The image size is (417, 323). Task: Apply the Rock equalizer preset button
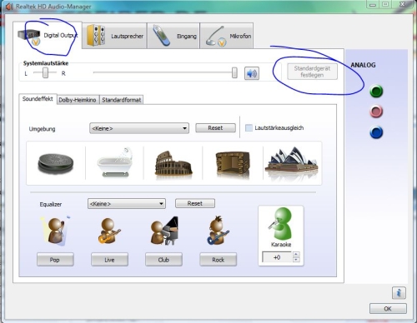pyautogui.click(x=219, y=260)
